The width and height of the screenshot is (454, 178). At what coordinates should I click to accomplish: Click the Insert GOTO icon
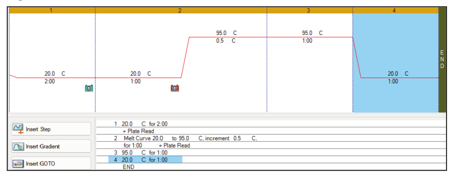(x=18, y=164)
